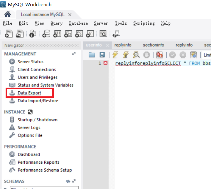The width and height of the screenshot is (211, 189).
Task: Create a new function icon
Action: pos(90,34)
